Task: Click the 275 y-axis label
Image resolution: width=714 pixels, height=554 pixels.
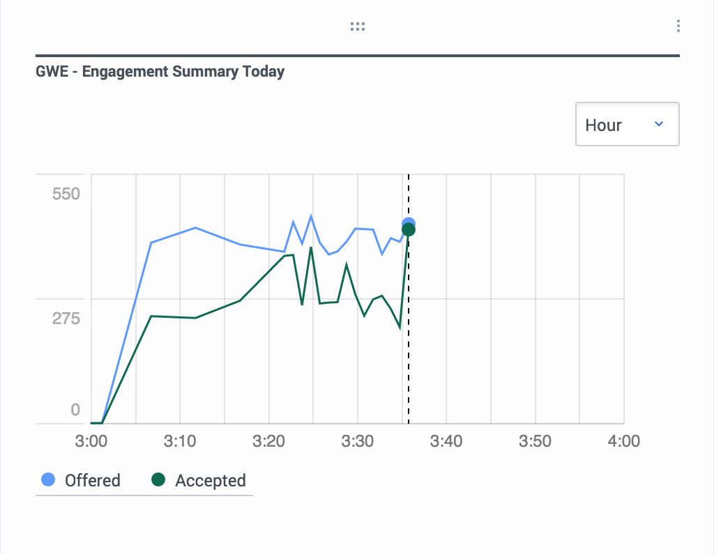Action: pos(66,318)
